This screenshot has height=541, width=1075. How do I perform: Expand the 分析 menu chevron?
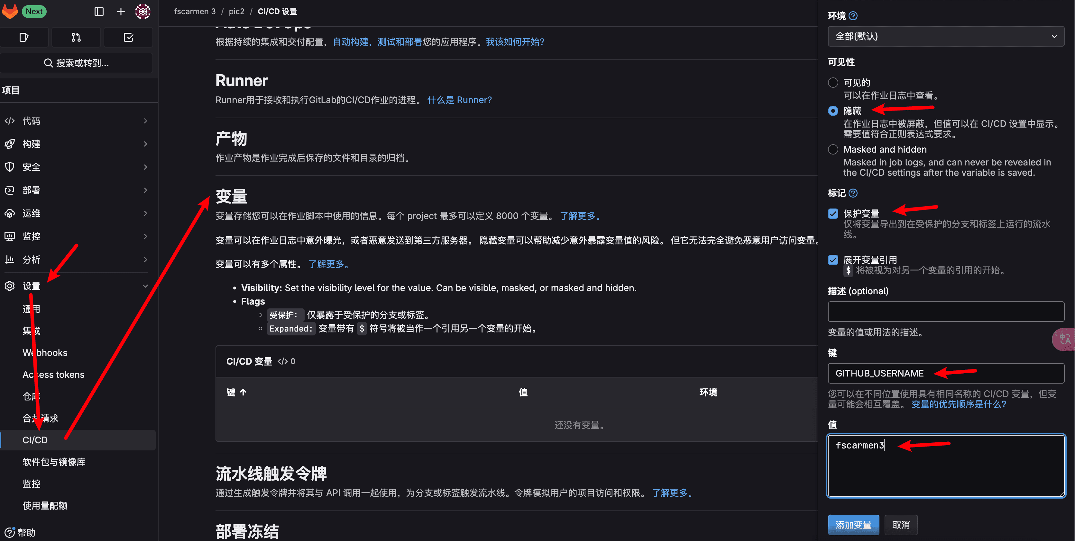[x=145, y=260]
